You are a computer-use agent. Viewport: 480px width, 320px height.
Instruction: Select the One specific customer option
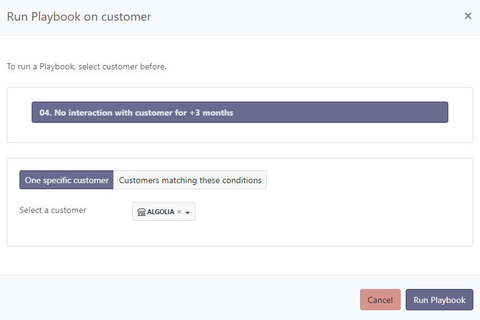click(x=66, y=180)
